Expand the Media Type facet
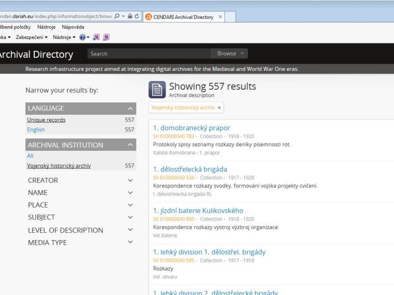Screen dimensions: 394x295 coord(130,242)
